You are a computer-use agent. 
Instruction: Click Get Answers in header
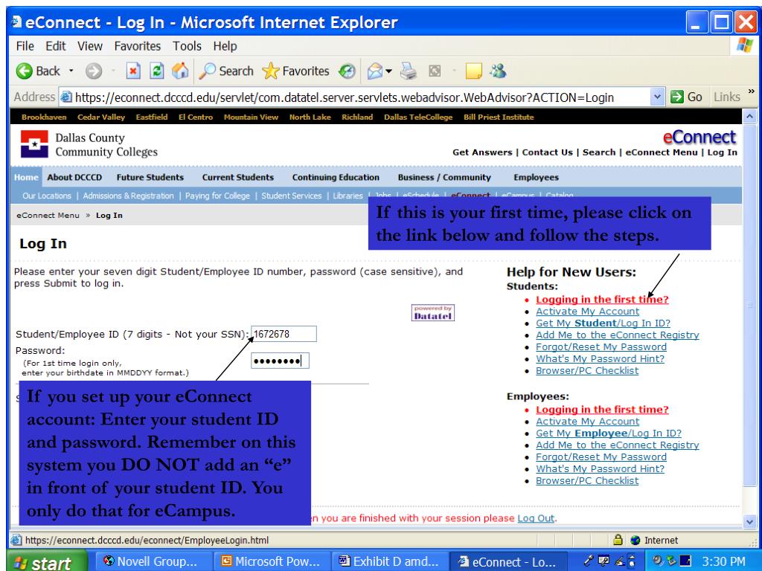[482, 152]
